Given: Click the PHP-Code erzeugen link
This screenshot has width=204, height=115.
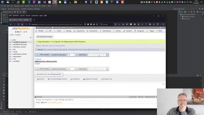Looking at the screenshot, I should tap(81, 50).
